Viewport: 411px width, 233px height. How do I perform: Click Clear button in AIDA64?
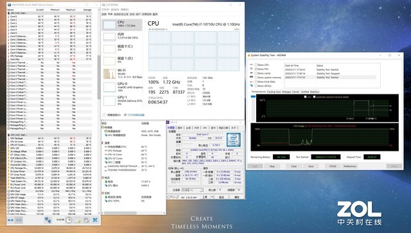click(294, 166)
